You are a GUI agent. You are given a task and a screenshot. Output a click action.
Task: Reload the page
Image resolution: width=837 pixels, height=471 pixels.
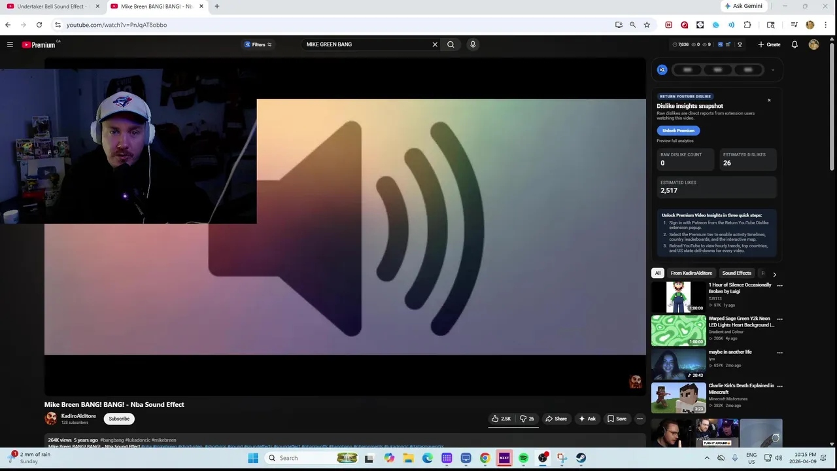(39, 25)
